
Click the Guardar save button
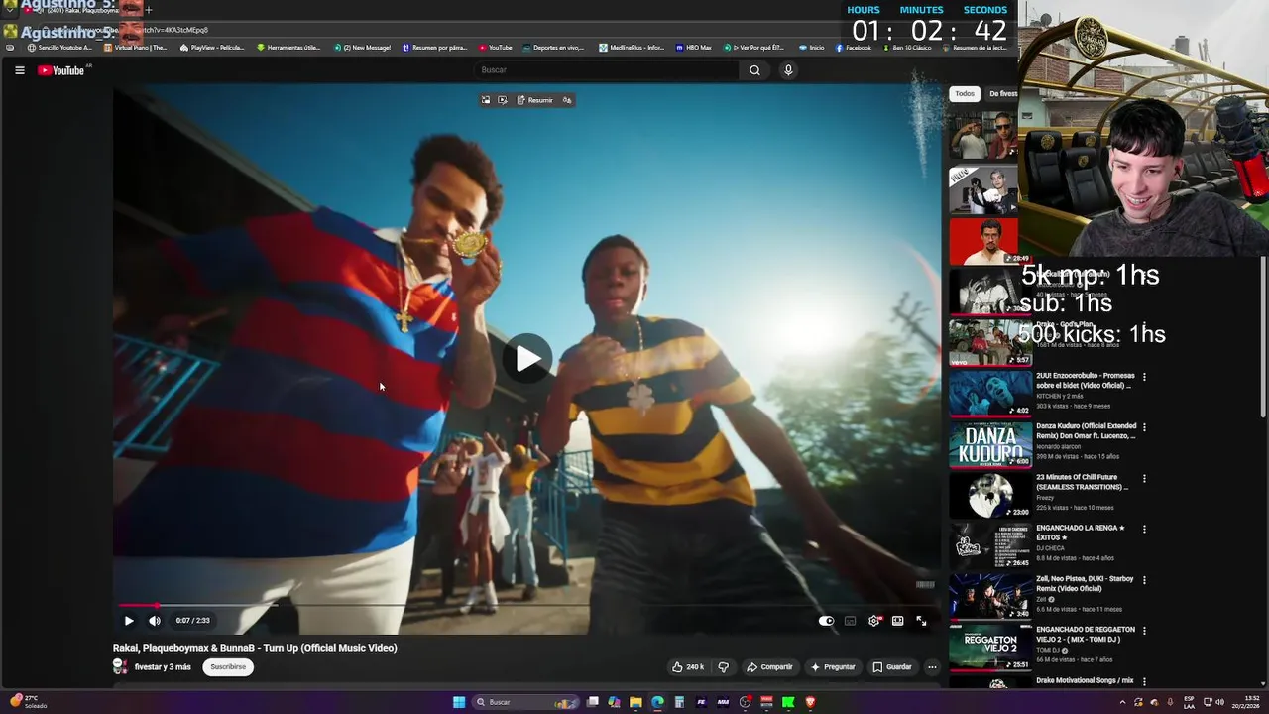tap(891, 667)
